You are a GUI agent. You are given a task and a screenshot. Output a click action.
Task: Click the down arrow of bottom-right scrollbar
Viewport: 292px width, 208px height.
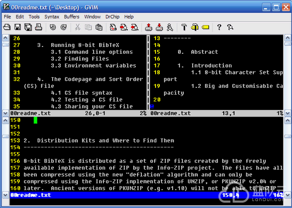(x=288, y=195)
